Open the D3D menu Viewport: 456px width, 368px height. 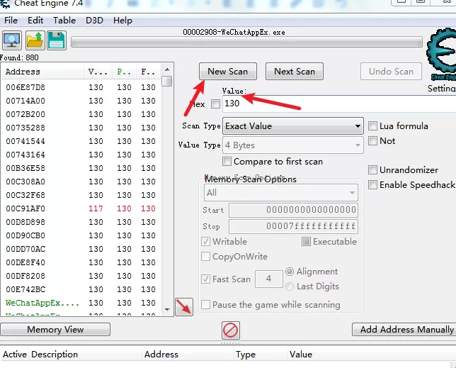pos(94,21)
